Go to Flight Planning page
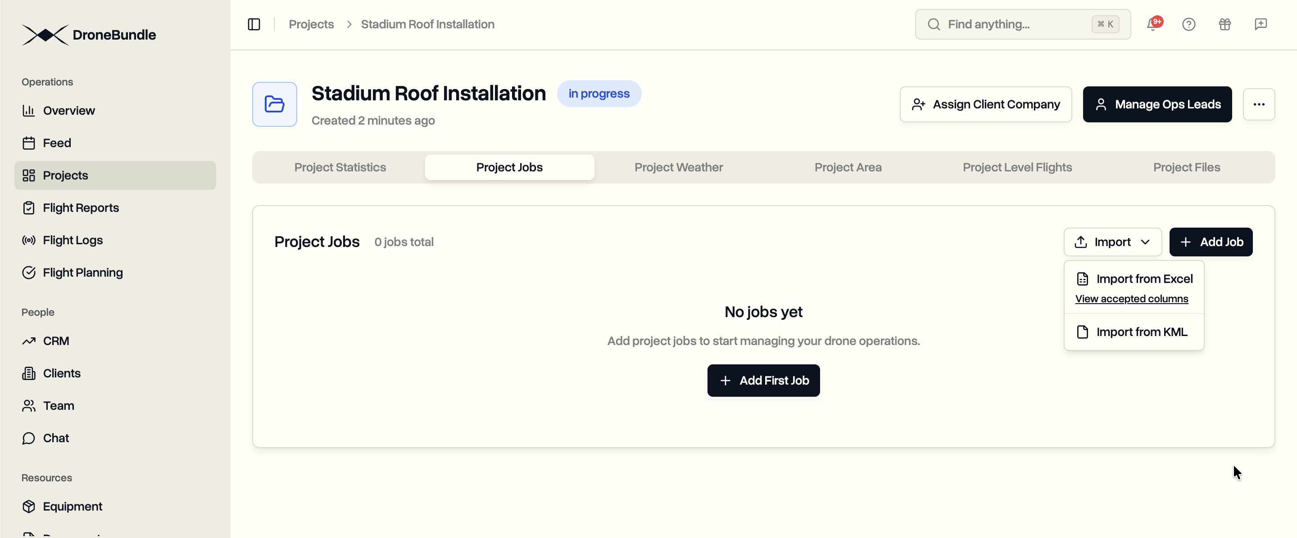The image size is (1297, 538). click(82, 273)
